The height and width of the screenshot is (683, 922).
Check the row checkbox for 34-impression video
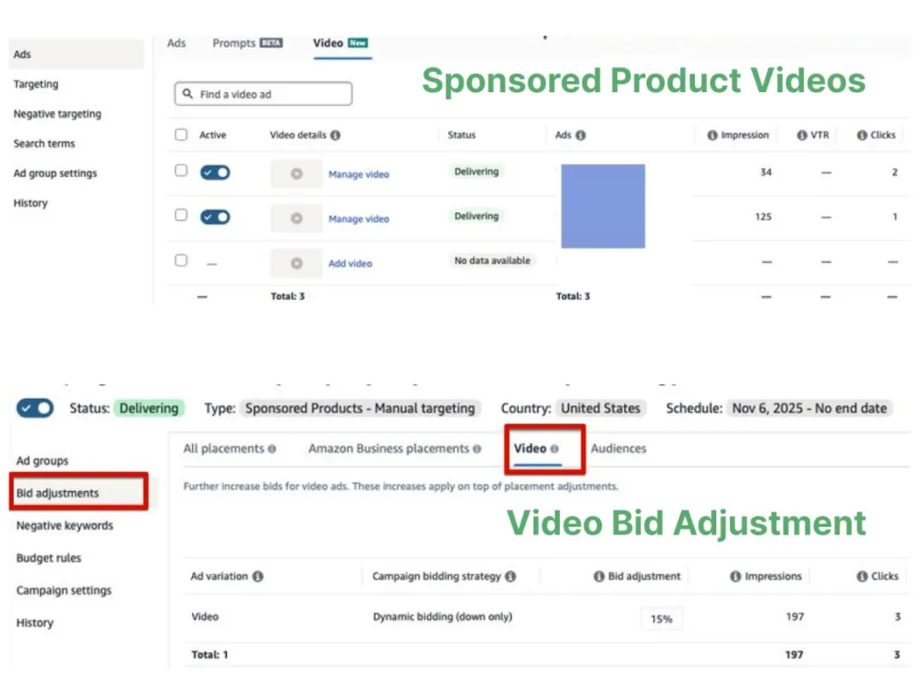click(x=181, y=171)
